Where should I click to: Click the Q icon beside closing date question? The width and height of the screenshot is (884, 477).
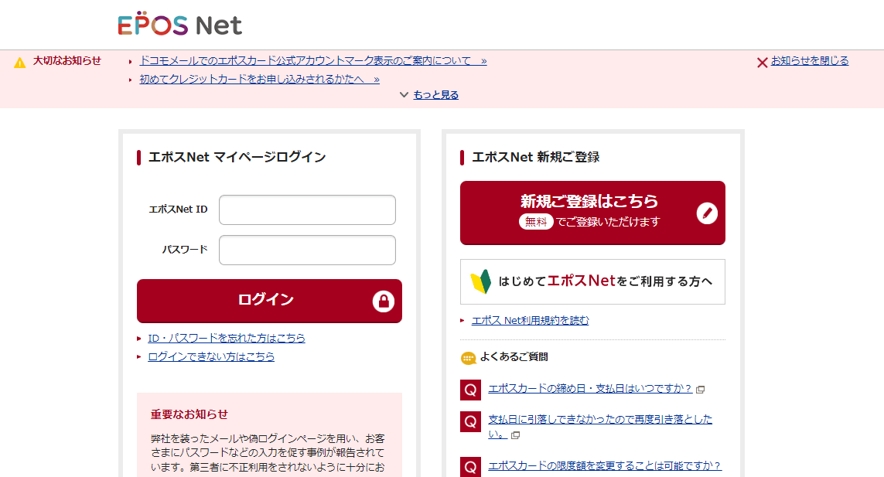pyautogui.click(x=470, y=390)
